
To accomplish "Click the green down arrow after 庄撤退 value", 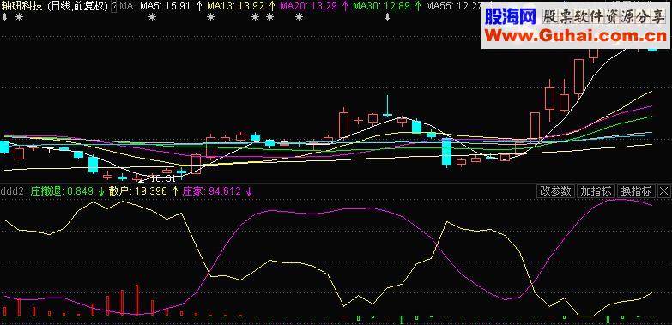I will point(101,191).
